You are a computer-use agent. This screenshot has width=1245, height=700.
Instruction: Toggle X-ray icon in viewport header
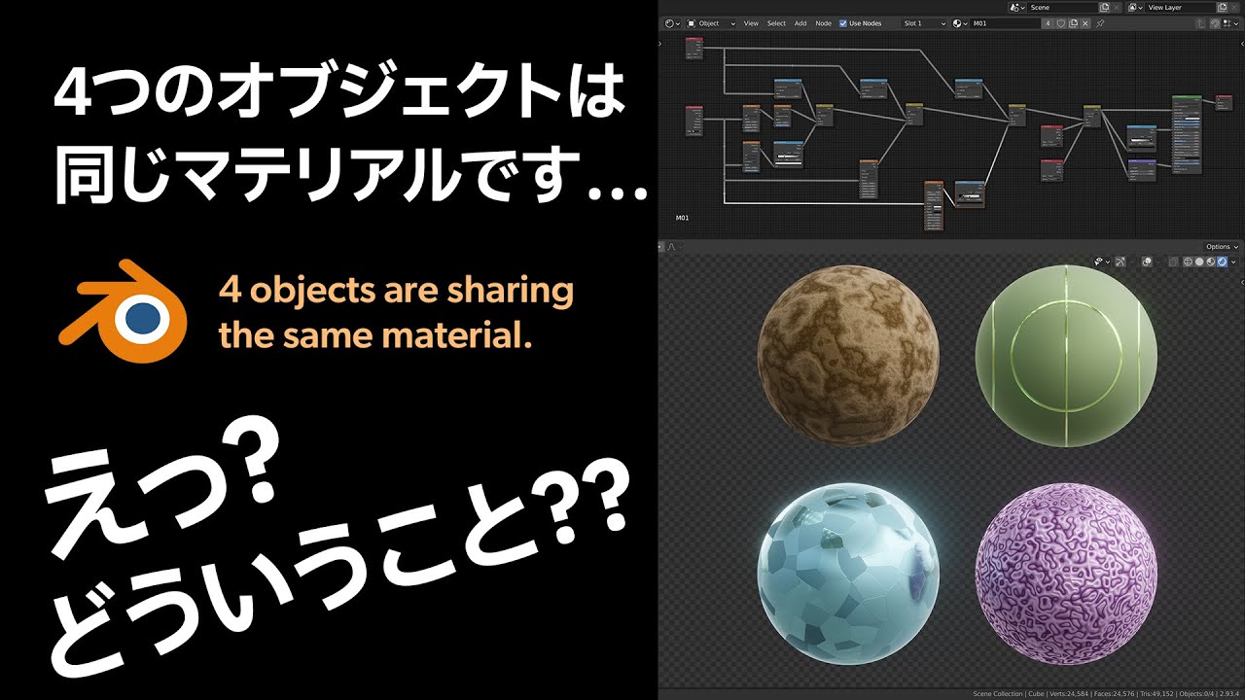pos(1173,262)
